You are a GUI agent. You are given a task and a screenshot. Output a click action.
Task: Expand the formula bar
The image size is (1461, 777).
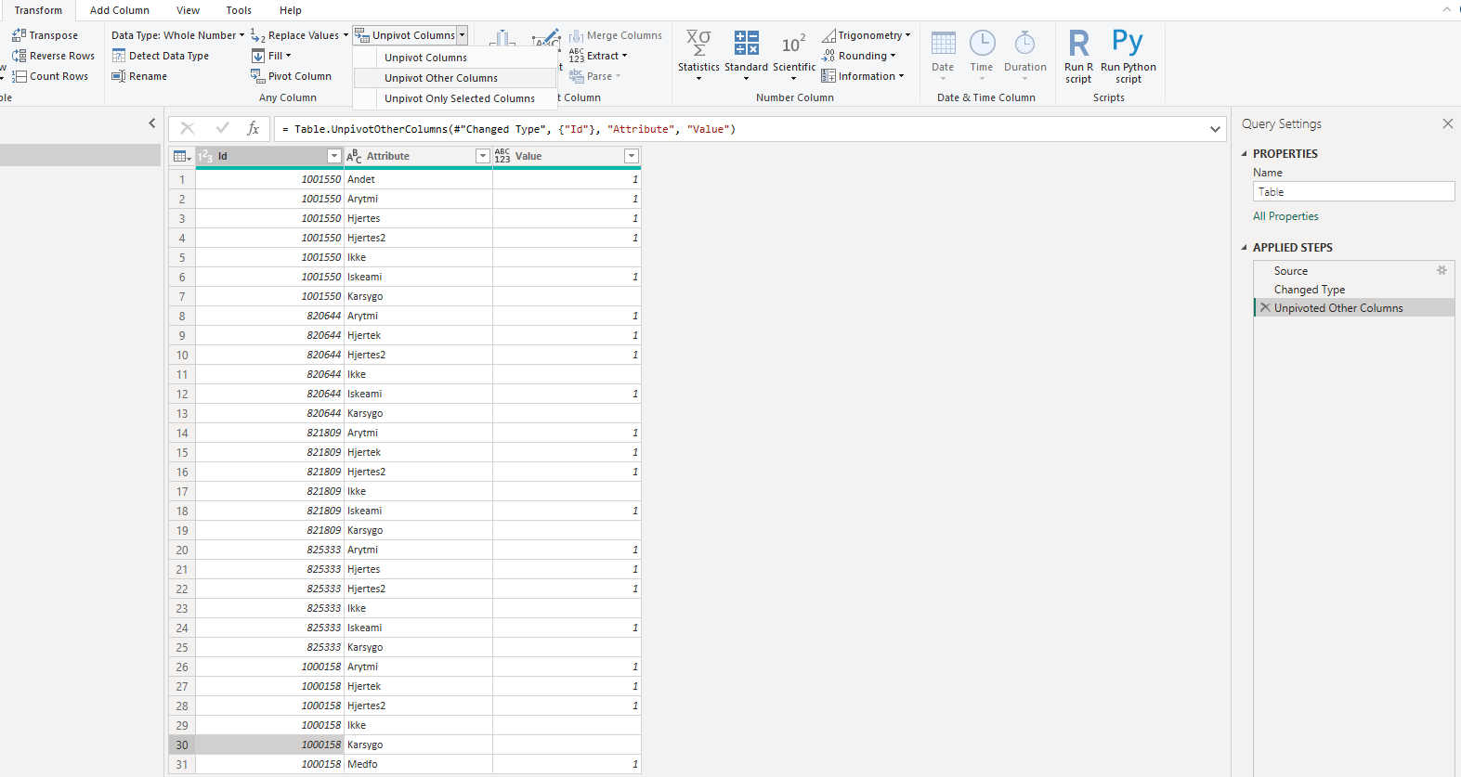pos(1215,129)
